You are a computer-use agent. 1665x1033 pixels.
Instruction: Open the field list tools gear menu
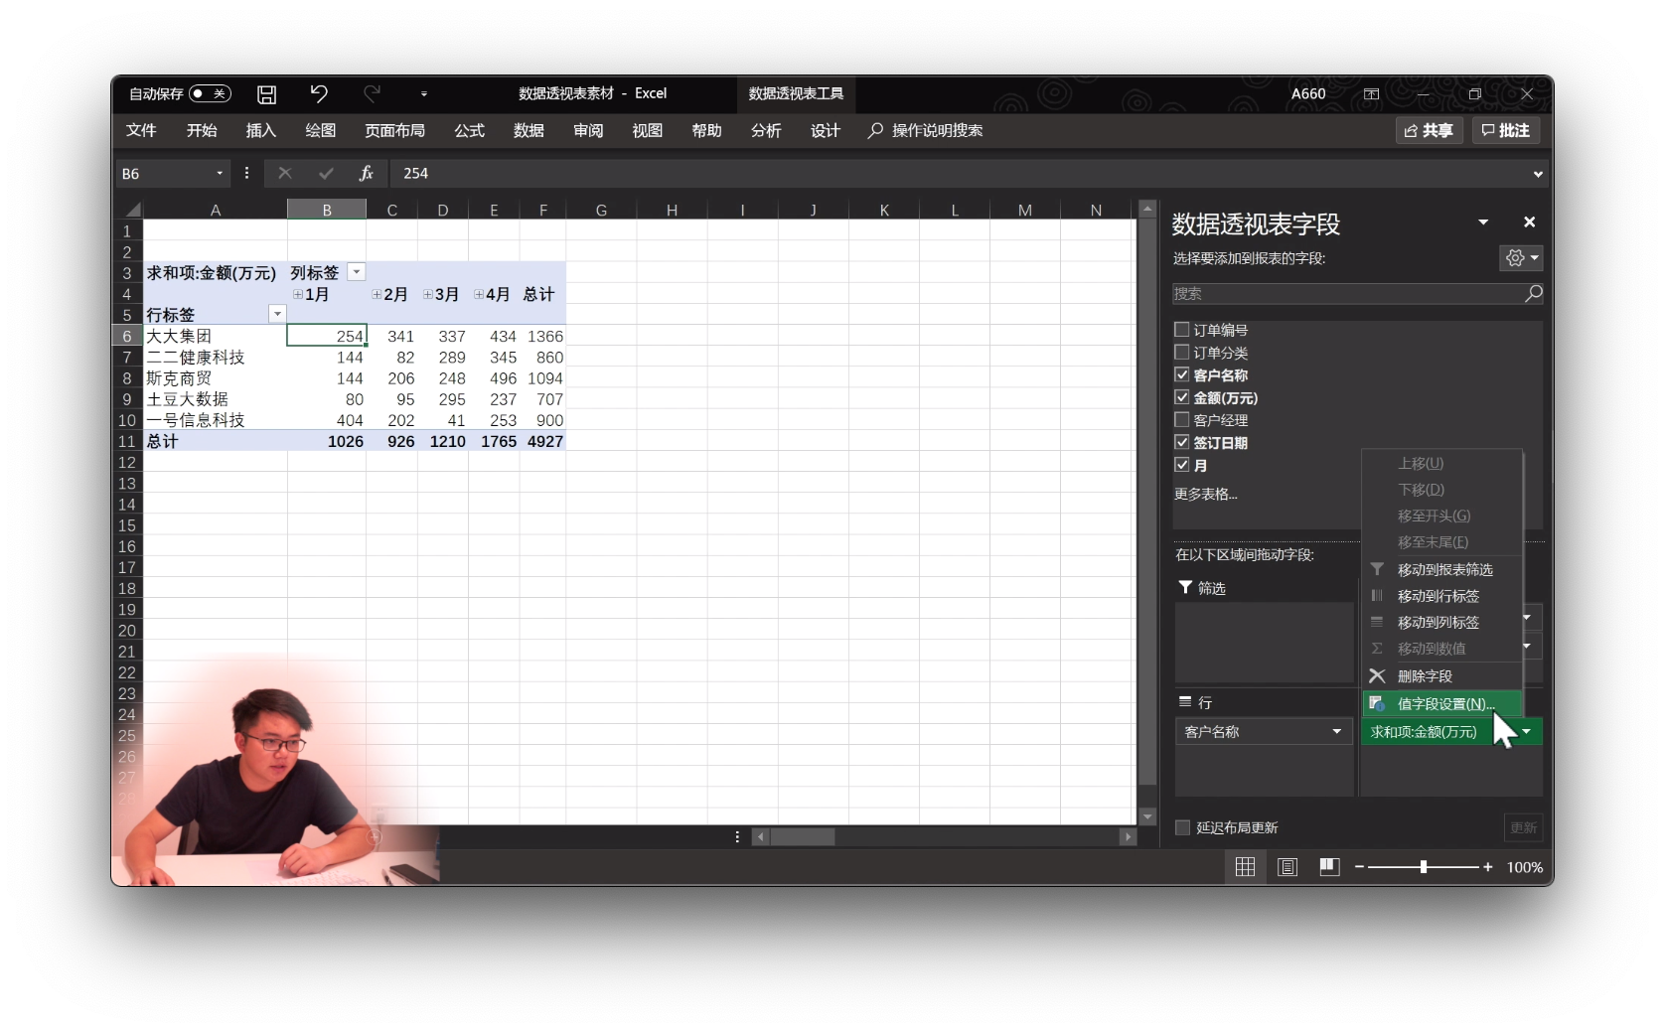point(1521,258)
